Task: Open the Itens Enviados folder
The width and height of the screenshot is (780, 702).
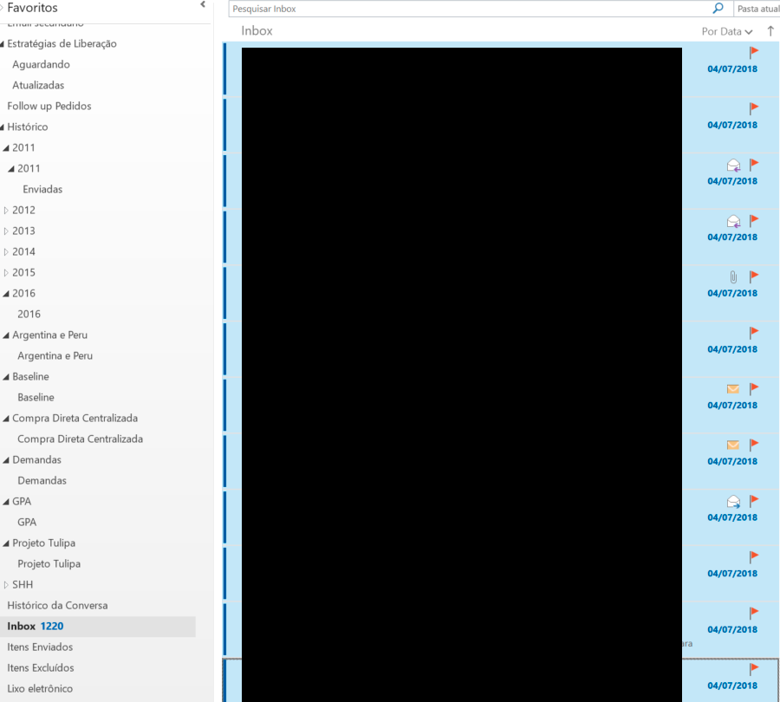Action: pyautogui.click(x=40, y=647)
